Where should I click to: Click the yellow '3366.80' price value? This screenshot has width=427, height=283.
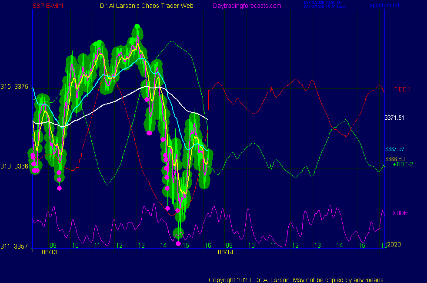(394, 158)
